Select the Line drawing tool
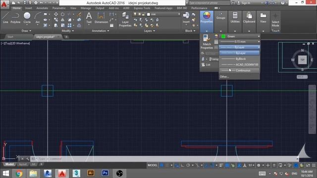The image size is (317, 178). coord(5,18)
